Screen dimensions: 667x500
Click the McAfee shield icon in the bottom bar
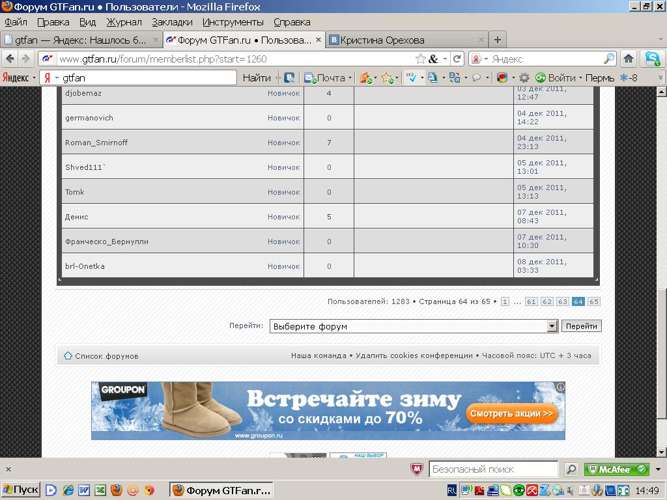[417, 469]
